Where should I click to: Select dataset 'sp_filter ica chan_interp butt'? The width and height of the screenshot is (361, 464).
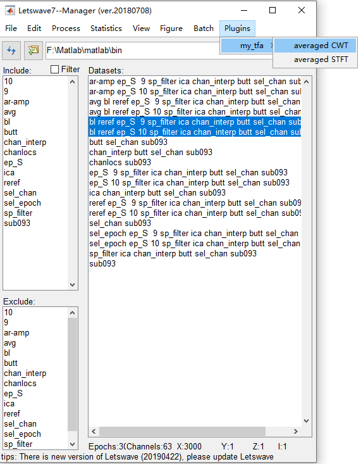tap(195, 254)
